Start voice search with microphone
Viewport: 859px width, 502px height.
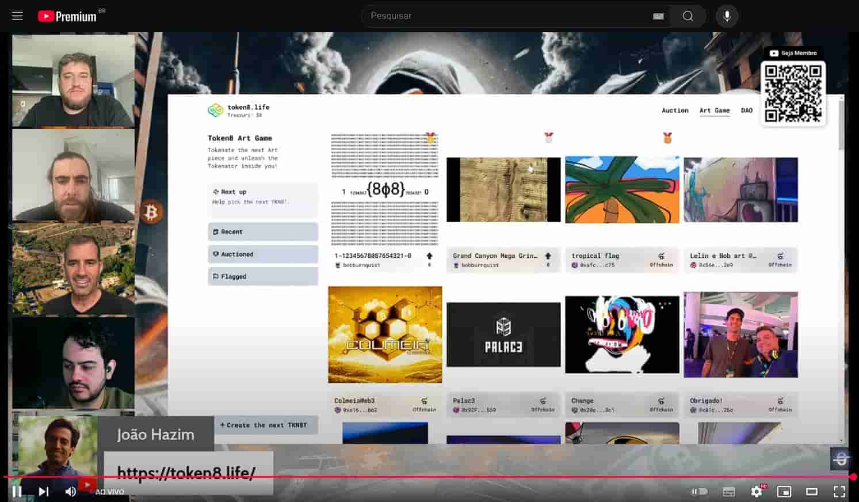[727, 16]
